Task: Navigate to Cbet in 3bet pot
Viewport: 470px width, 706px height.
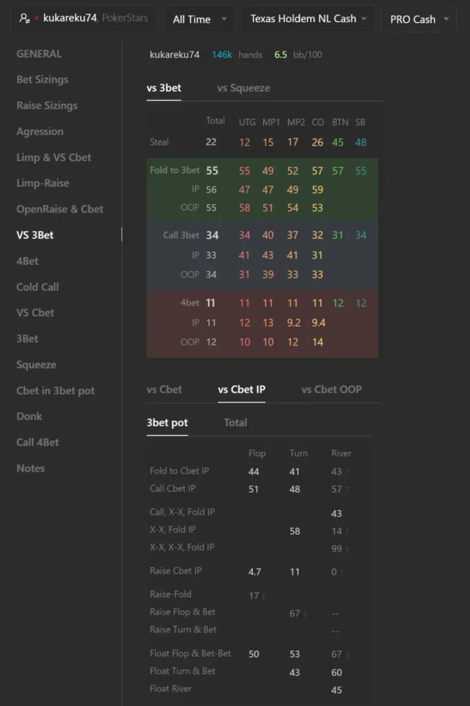Action: click(55, 391)
